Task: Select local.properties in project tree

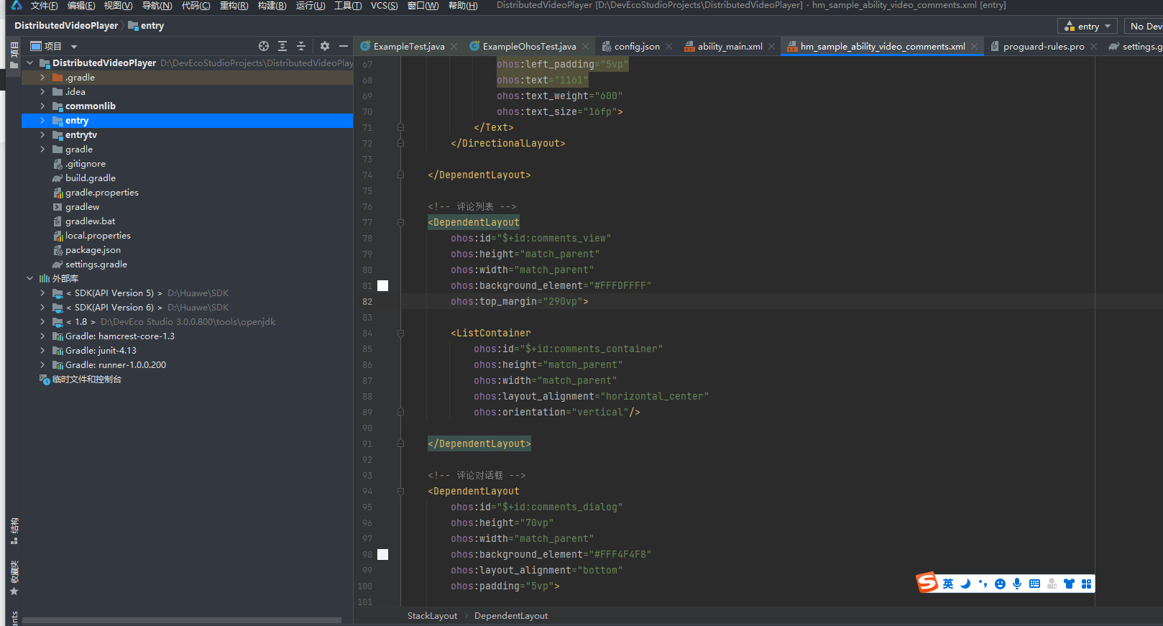Action: pyautogui.click(x=97, y=235)
